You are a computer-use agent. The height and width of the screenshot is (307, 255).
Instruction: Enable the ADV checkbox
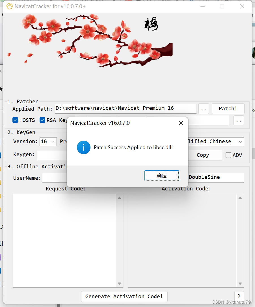[x=228, y=155]
